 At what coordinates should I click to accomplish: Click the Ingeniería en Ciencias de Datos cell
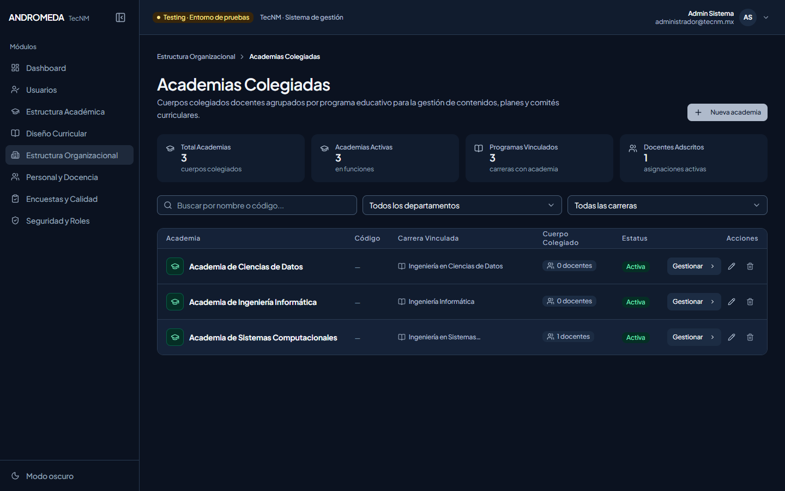450,266
